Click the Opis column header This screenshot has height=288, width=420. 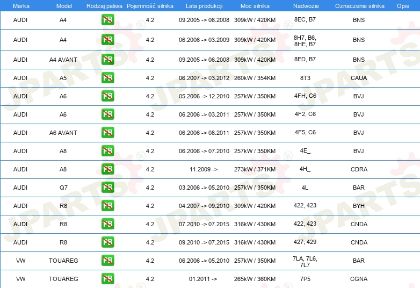pyautogui.click(x=403, y=6)
